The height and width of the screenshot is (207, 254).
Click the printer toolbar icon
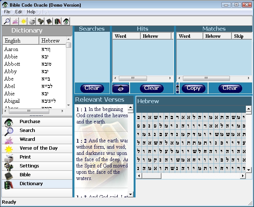(32, 21)
